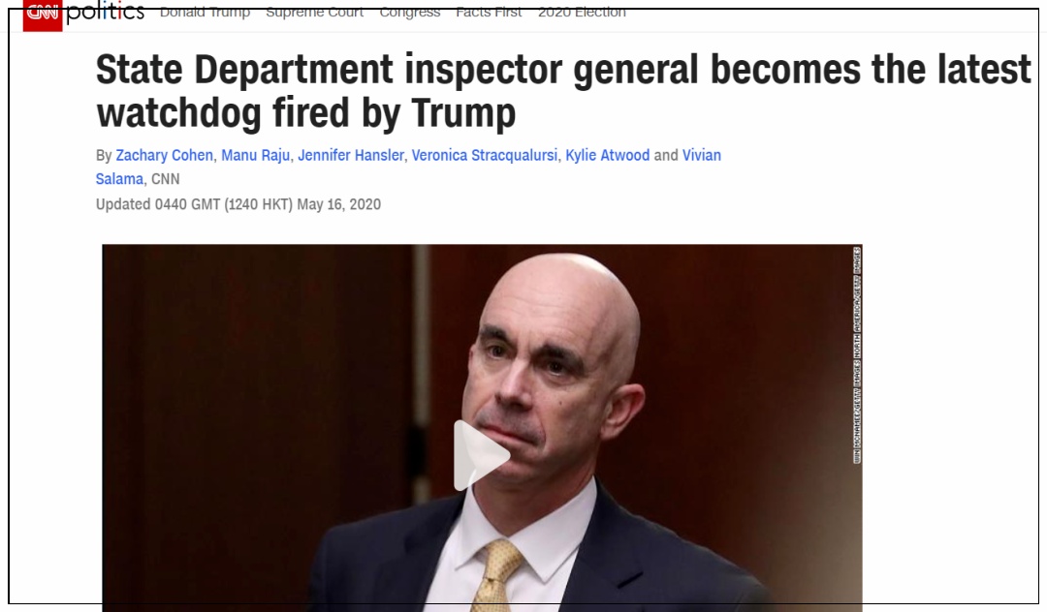Click the updated timestamp line
Image resolution: width=1047 pixels, height=612 pixels.
(x=238, y=204)
